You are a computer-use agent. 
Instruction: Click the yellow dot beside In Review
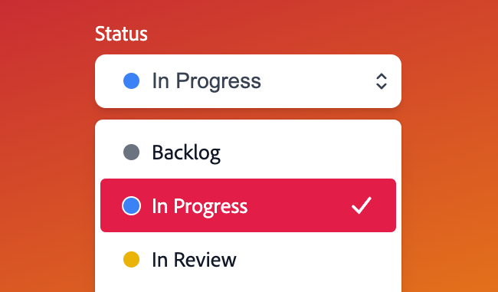tap(131, 259)
